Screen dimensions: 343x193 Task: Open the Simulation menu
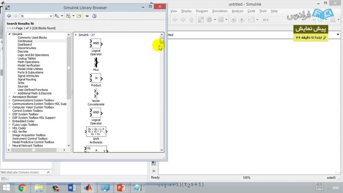[220, 11]
